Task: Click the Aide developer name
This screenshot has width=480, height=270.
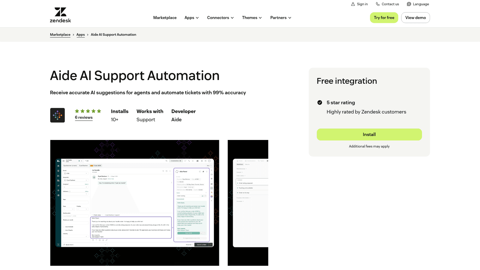Action: pyautogui.click(x=176, y=120)
